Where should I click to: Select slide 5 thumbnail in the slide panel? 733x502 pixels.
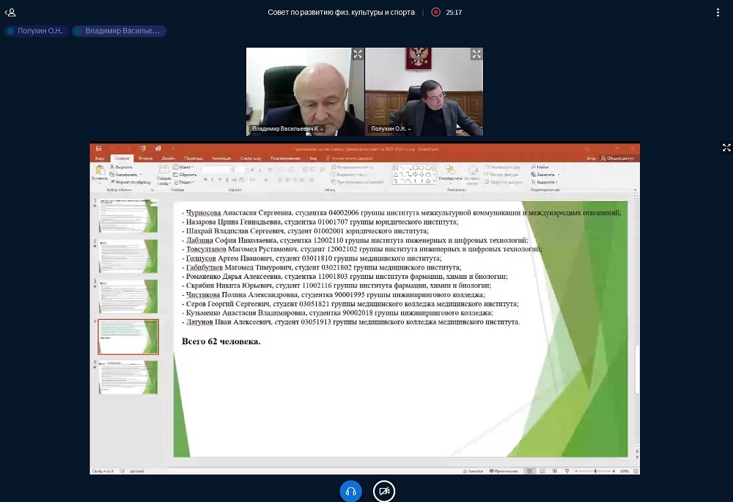coord(128,376)
